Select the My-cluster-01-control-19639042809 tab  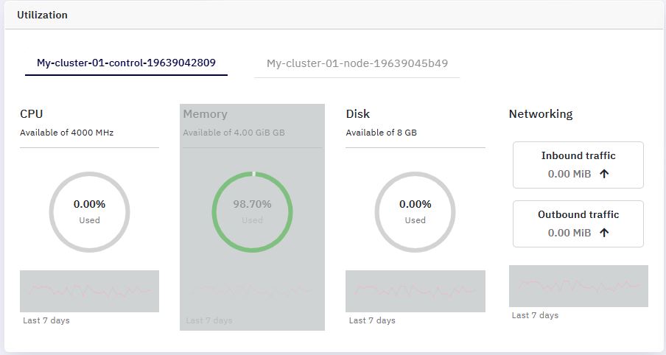point(126,63)
